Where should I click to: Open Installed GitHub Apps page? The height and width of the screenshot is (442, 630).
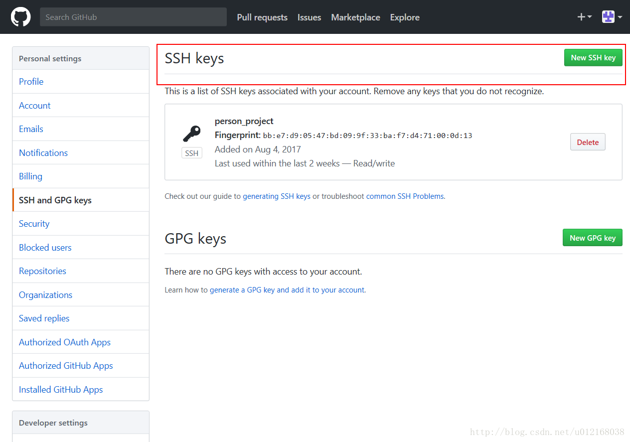[81, 390]
